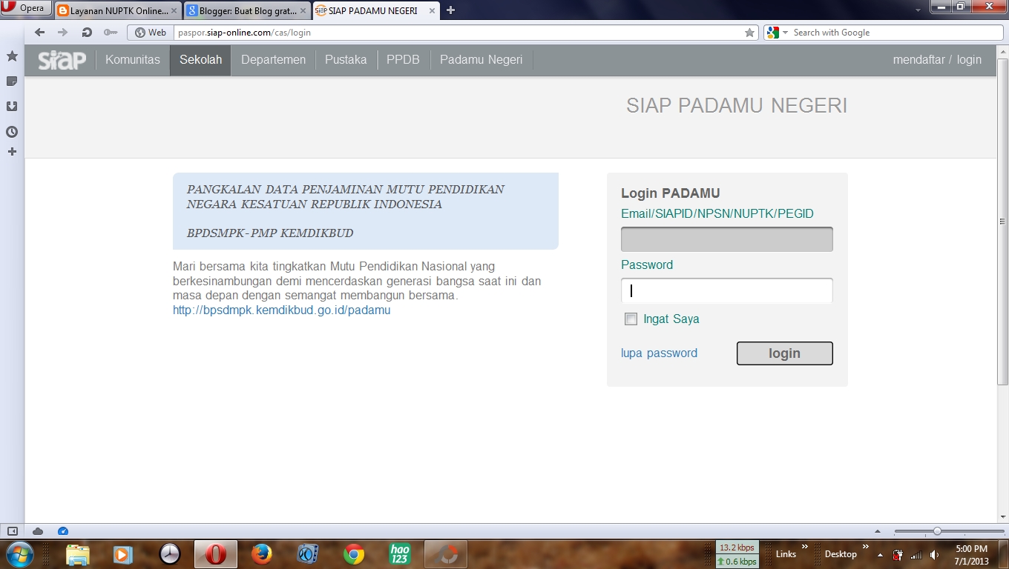The image size is (1009, 569).
Task: Open the network signal tray icon
Action: click(916, 555)
